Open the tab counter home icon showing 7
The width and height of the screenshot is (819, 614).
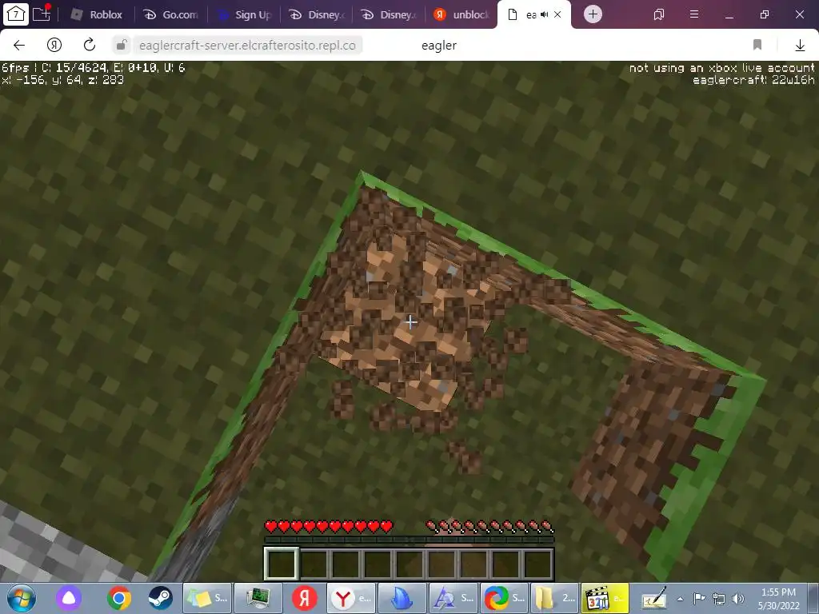coord(16,14)
